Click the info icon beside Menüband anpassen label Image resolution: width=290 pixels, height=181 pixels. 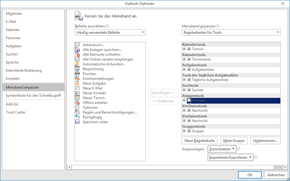pos(218,26)
